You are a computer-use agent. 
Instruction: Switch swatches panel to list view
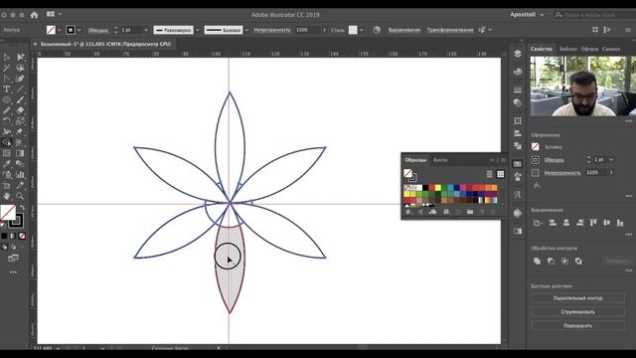[x=489, y=174]
